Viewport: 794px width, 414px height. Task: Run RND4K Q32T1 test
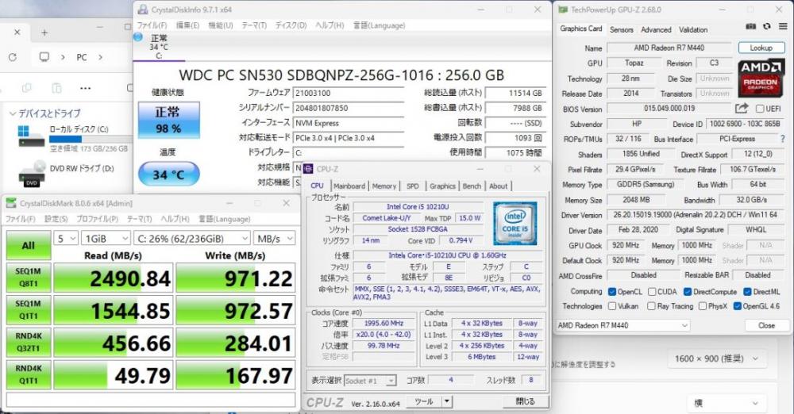pos(29,342)
